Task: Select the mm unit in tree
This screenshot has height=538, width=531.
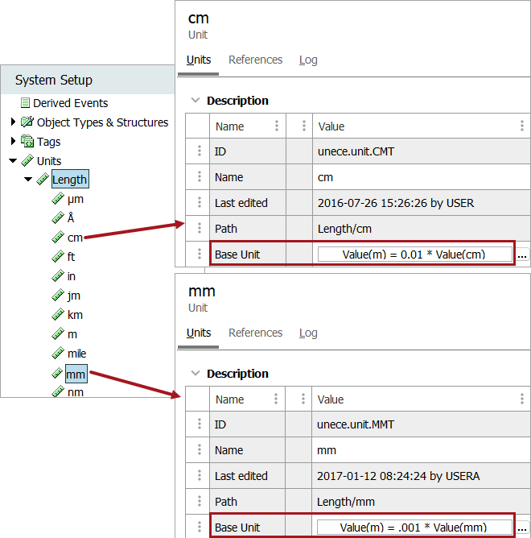Action: (76, 374)
